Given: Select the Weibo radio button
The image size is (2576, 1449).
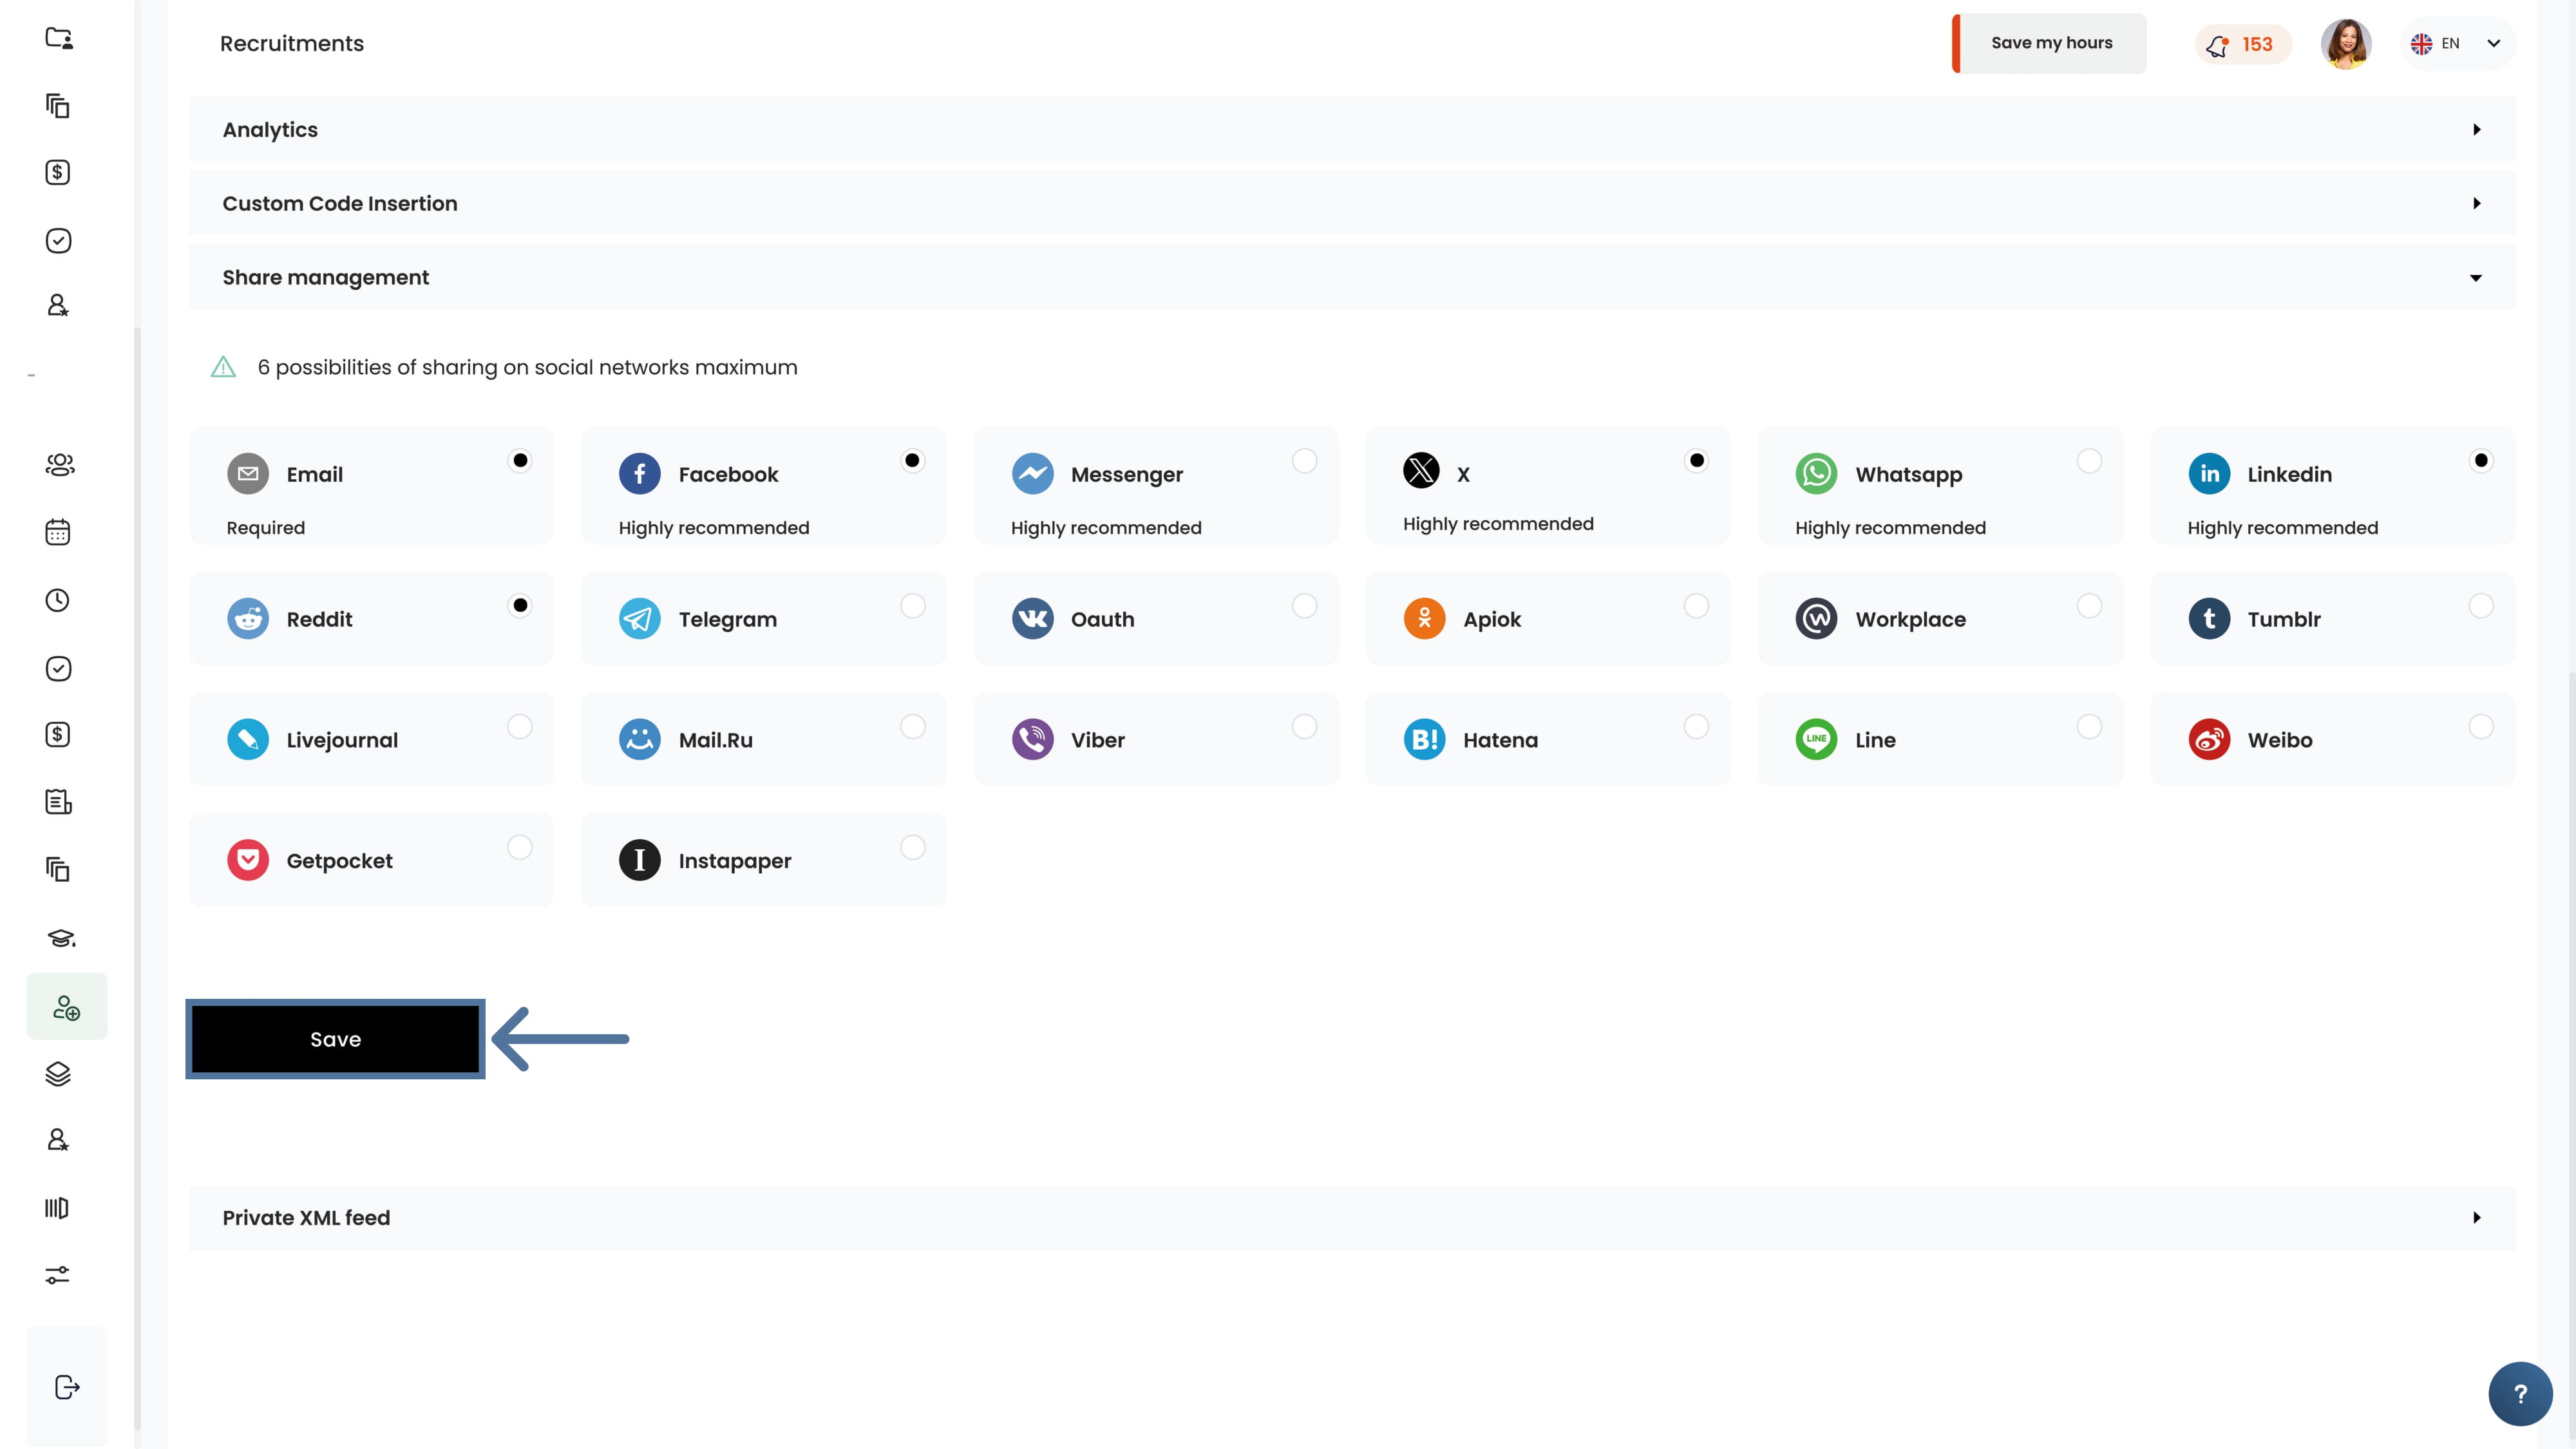Looking at the screenshot, I should click(x=2481, y=727).
